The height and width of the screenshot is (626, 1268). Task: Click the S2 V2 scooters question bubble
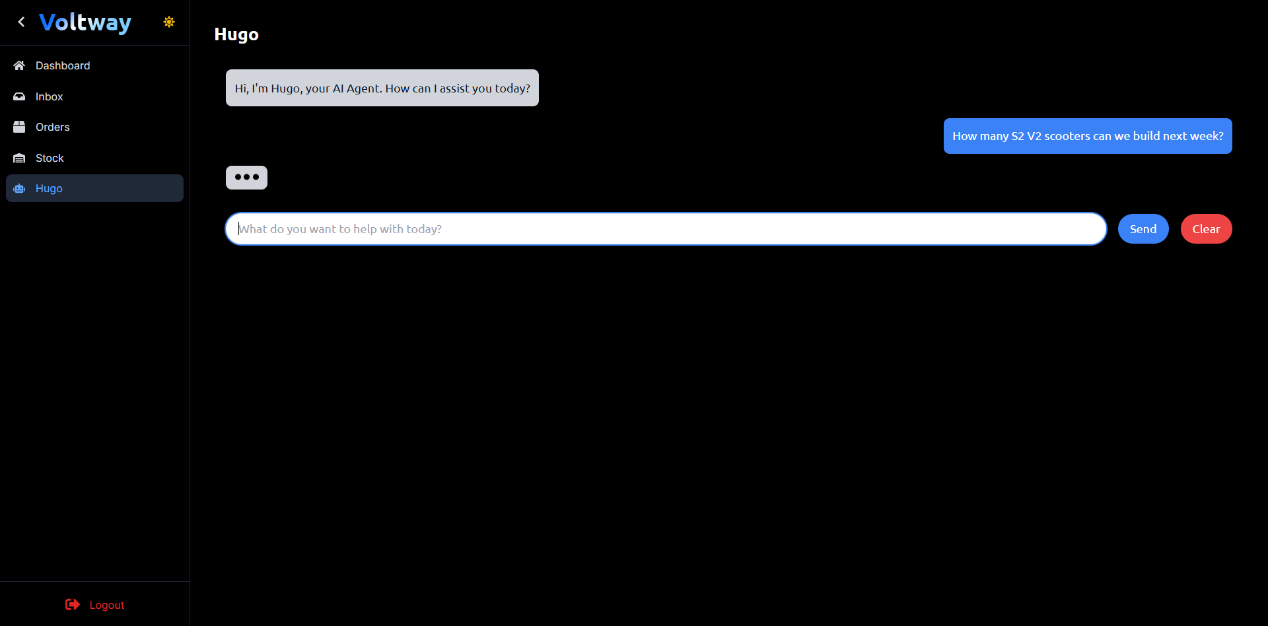[x=1087, y=135]
